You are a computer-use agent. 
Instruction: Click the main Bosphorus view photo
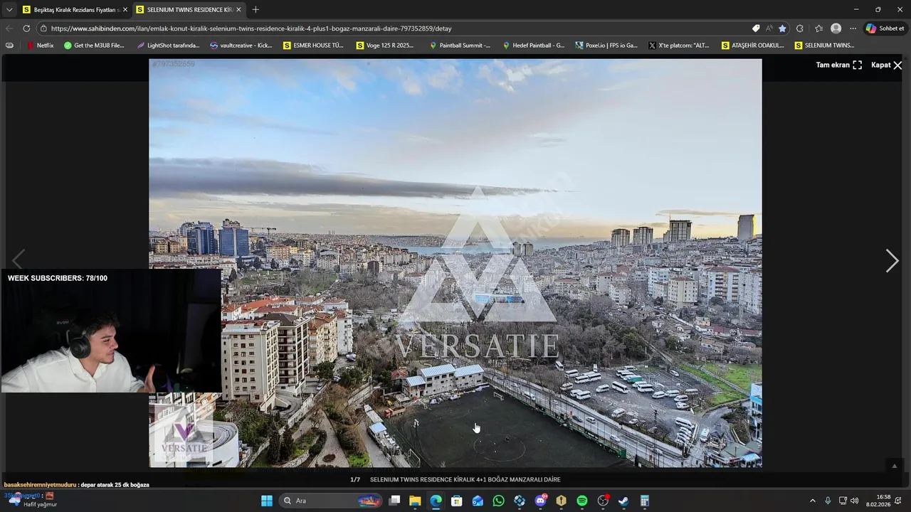[x=455, y=263]
